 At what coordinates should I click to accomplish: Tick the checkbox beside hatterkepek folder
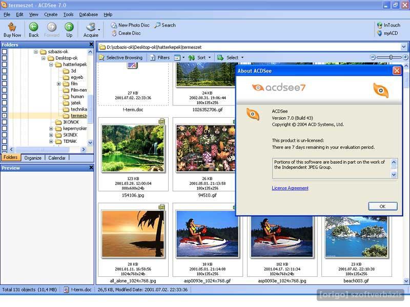pyautogui.click(x=5, y=64)
